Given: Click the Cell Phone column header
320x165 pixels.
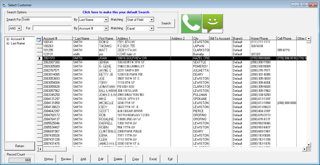Looking at the screenshot, I should click(x=286, y=38).
